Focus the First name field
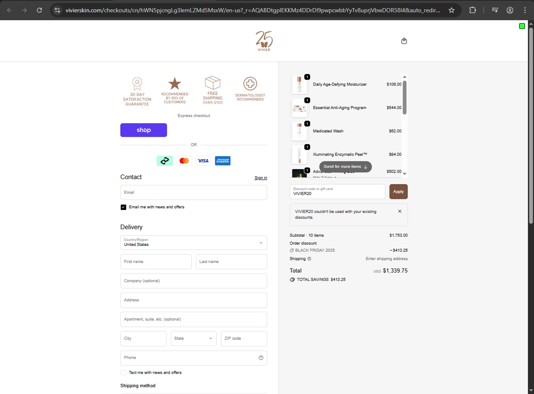 [x=156, y=262]
